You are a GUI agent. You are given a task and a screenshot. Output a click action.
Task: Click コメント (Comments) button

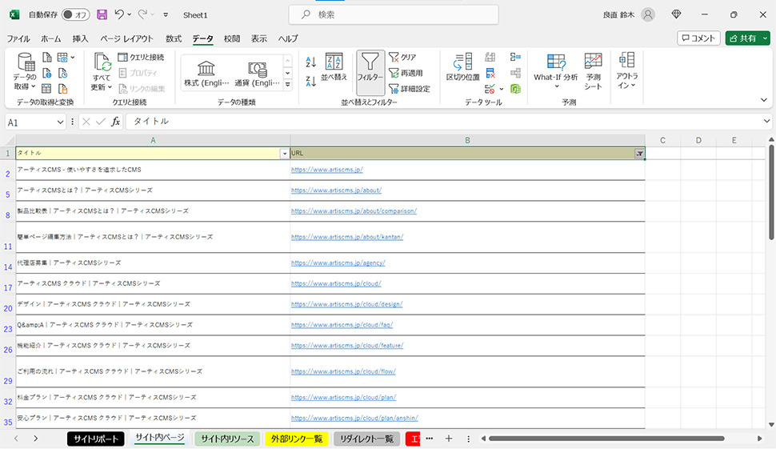pyautogui.click(x=698, y=38)
